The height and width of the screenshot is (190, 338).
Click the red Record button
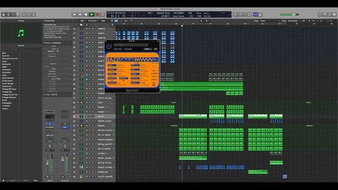tap(97, 14)
